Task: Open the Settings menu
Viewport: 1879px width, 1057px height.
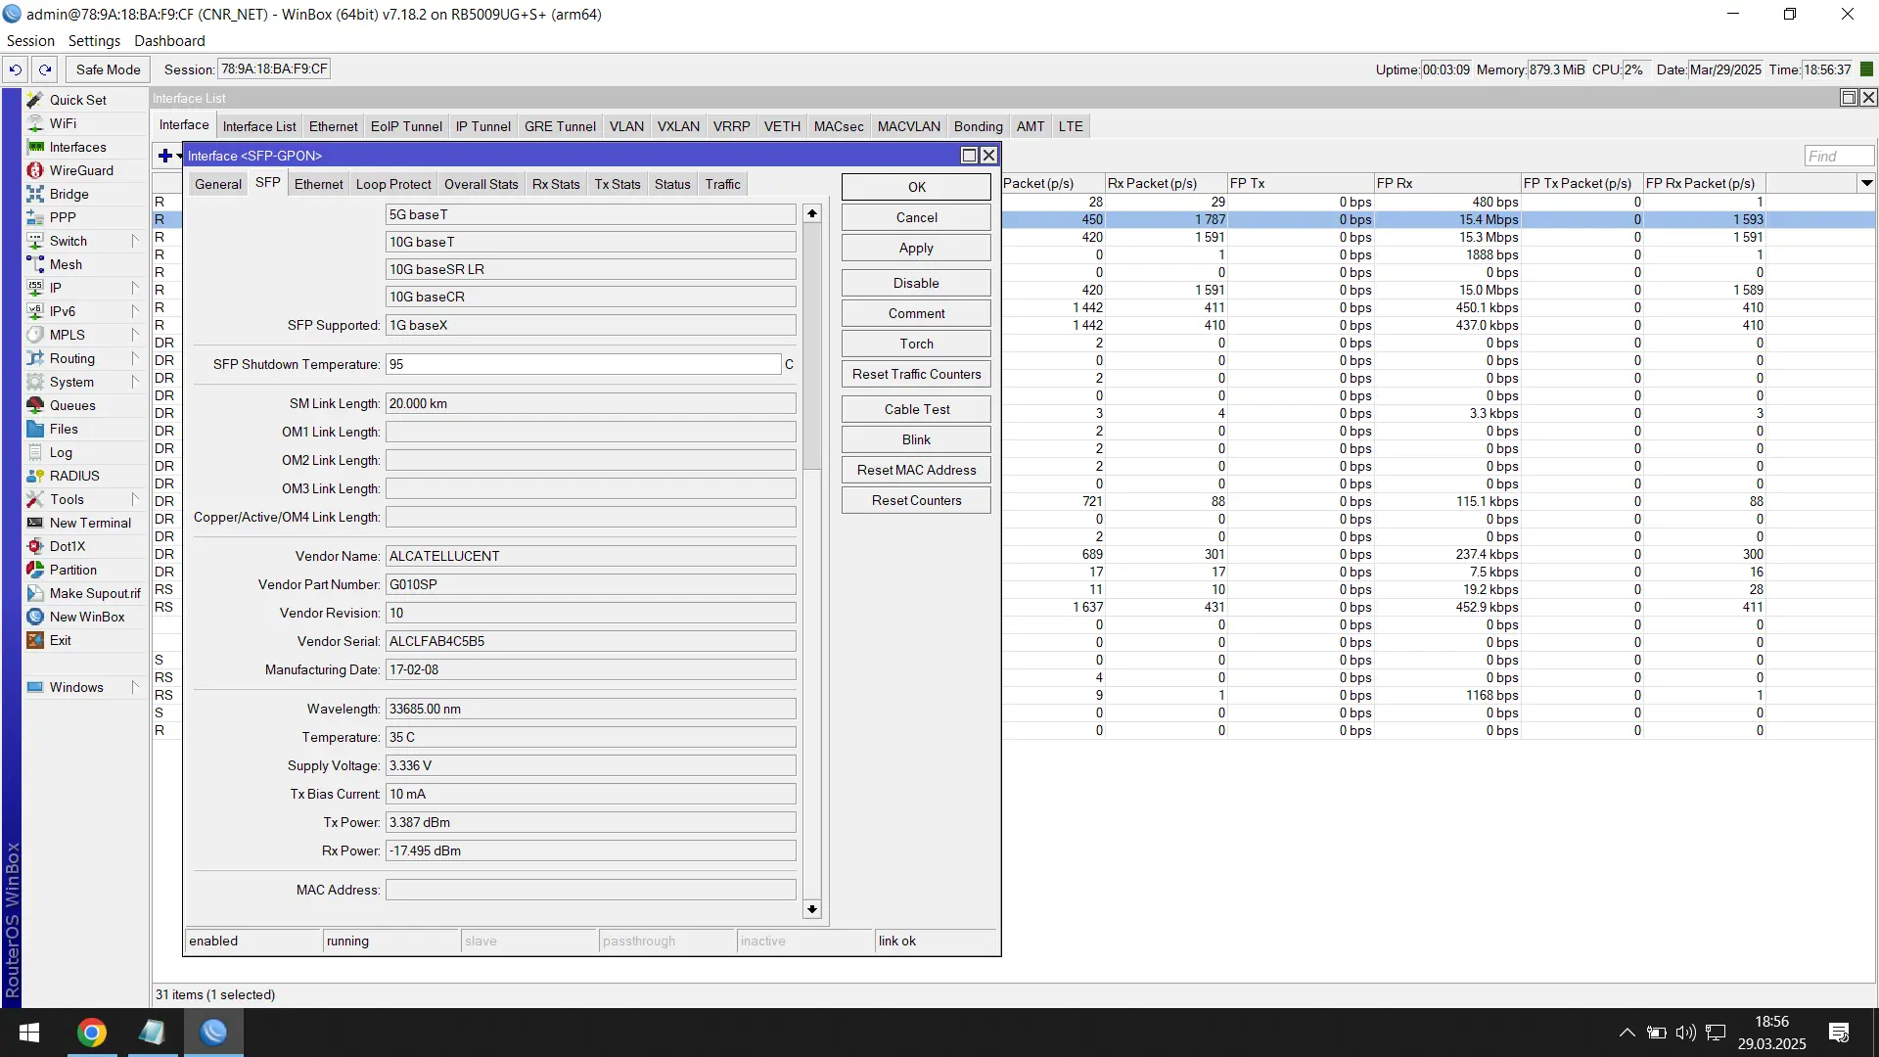Action: click(x=94, y=41)
